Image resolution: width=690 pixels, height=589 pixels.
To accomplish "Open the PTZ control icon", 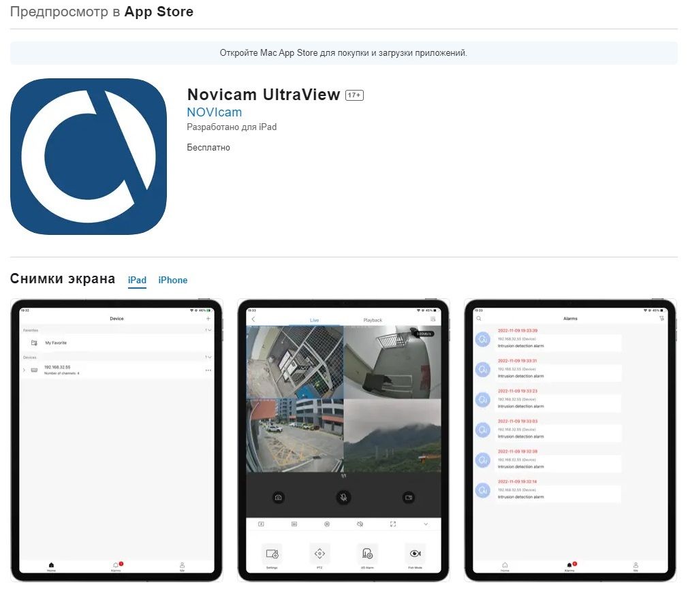I will click(320, 554).
